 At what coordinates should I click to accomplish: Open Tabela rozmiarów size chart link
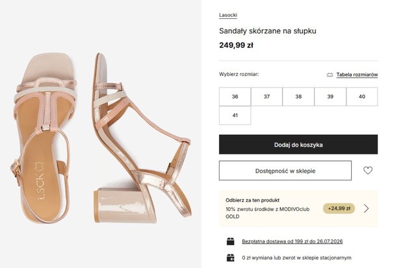[357, 75]
